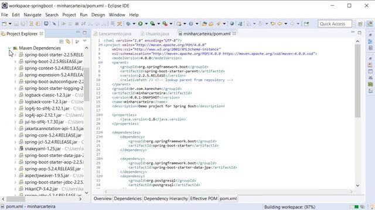Toggle fold marker on dependency line 28
Screen dimensions: 375x210
pyautogui.click(x=101, y=159)
